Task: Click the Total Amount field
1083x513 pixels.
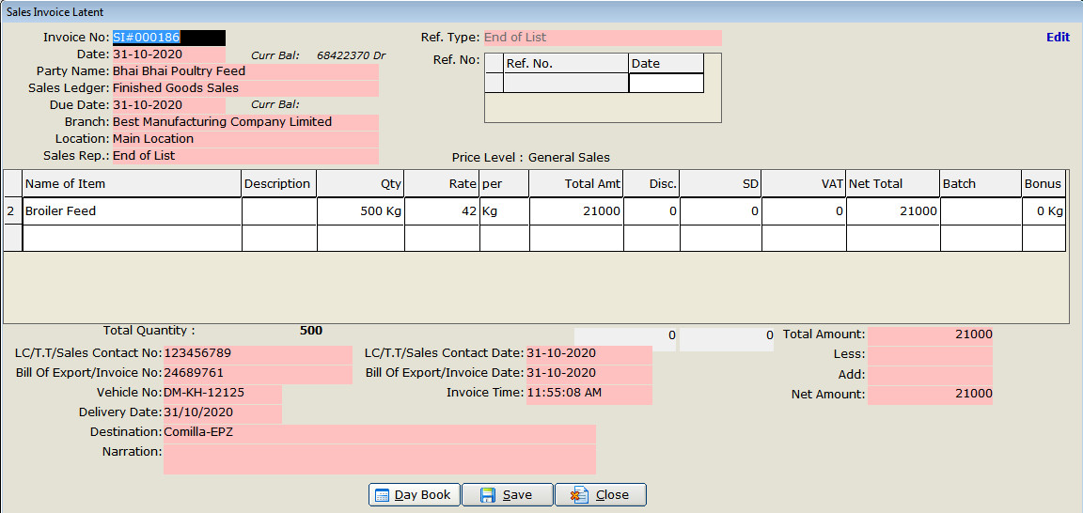Action: click(x=930, y=334)
